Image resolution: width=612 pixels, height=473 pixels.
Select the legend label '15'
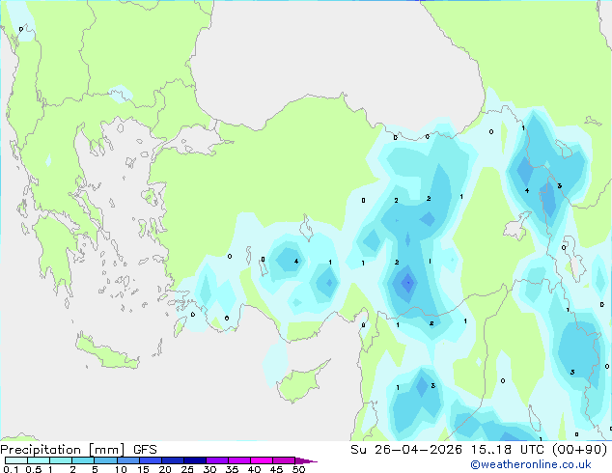(143, 469)
